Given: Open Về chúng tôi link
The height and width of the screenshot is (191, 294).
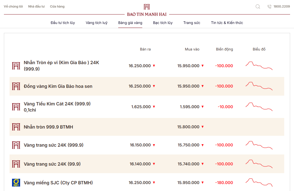Looking at the screenshot, I should point(13,6).
